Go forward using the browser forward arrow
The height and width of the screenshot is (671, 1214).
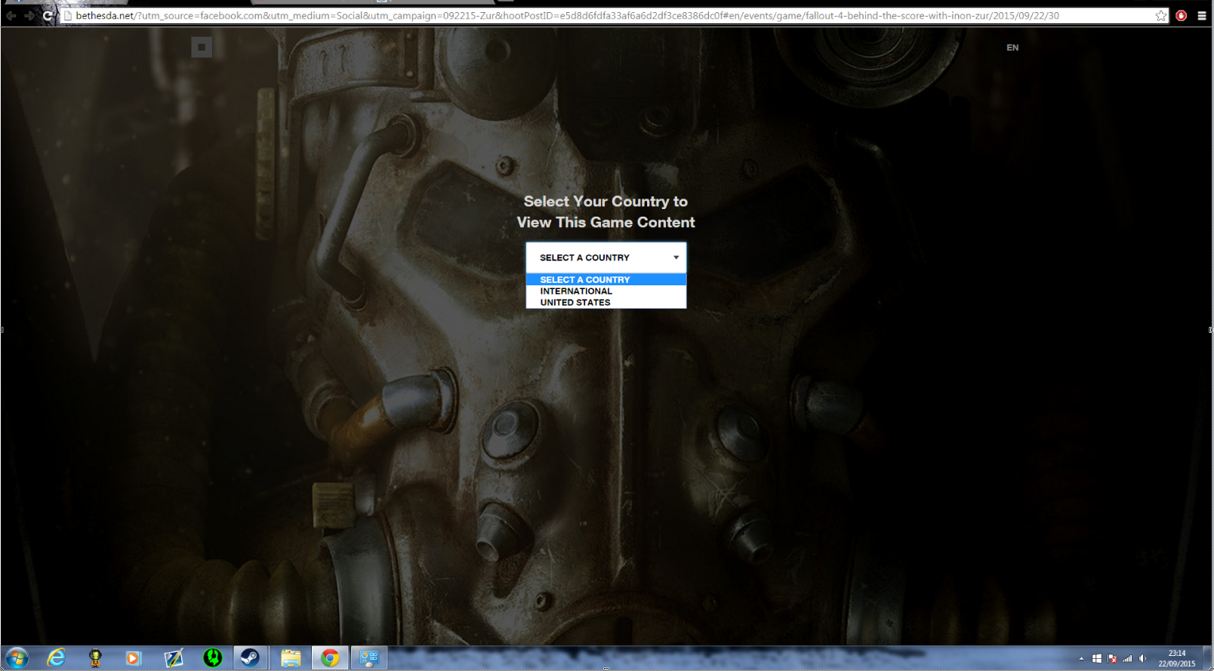click(x=29, y=15)
